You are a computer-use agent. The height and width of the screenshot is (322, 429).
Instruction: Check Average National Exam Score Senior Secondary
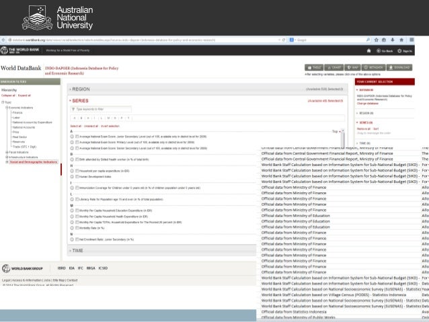(77, 149)
